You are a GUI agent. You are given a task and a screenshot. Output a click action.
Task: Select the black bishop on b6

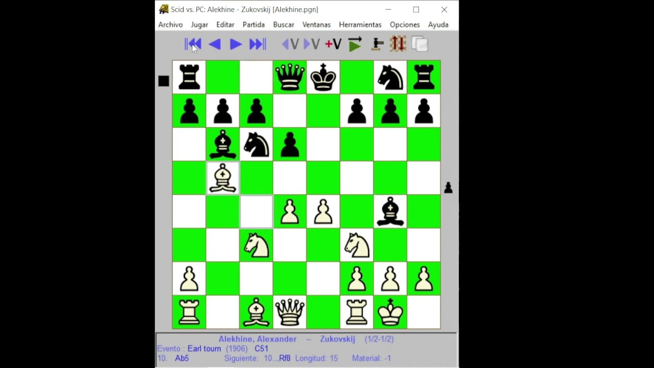pos(223,144)
